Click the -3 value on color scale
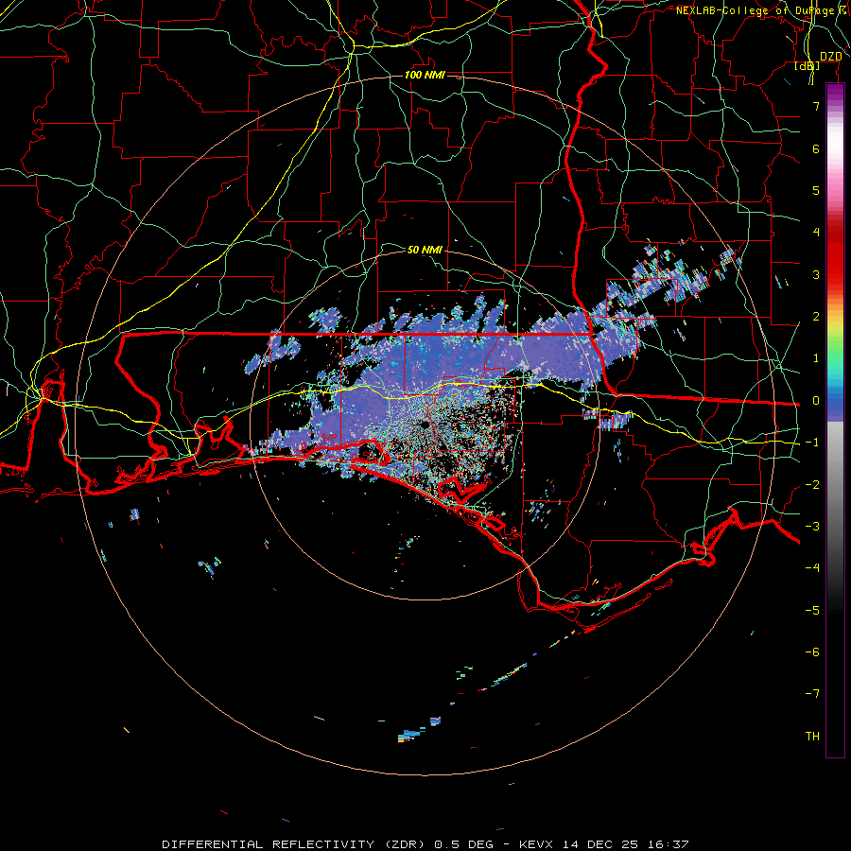The height and width of the screenshot is (851, 851). pyautogui.click(x=812, y=527)
